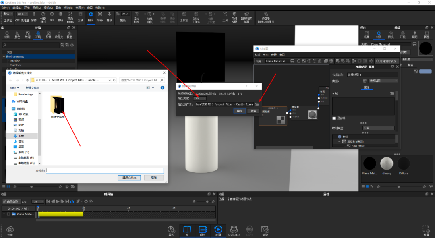Adjust project materials thumbnail size slider
Screen dimensions: 435x238
point(399,187)
